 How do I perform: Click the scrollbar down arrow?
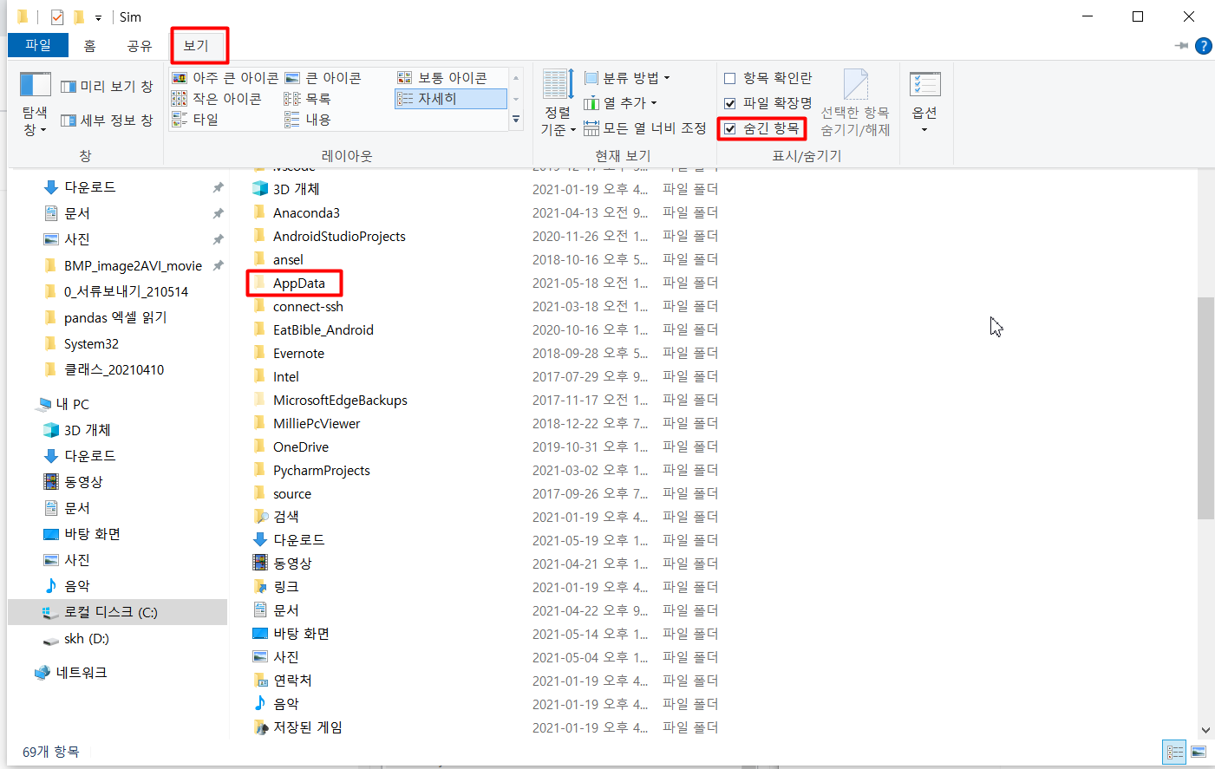click(x=1206, y=729)
